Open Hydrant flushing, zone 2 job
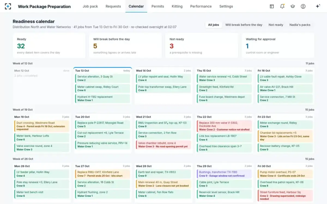 (x=103, y=194)
